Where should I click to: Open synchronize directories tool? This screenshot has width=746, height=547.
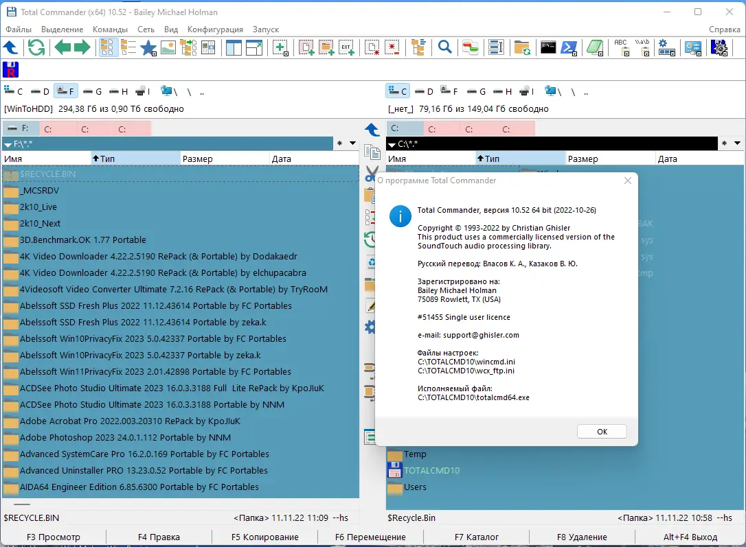[522, 47]
